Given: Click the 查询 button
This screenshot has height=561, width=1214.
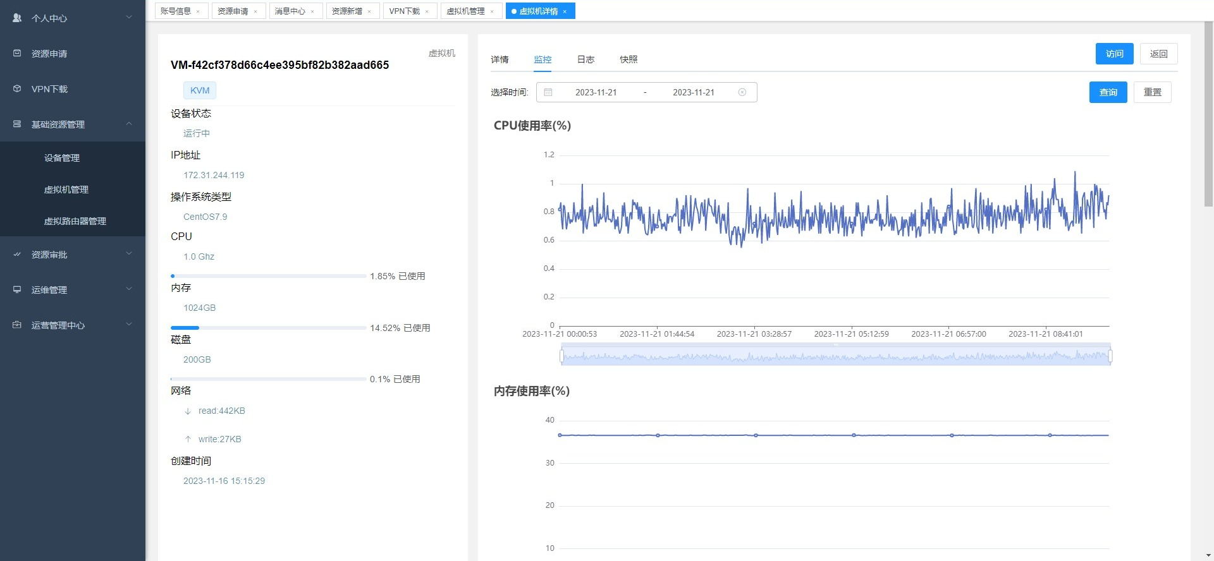Looking at the screenshot, I should click(1108, 92).
